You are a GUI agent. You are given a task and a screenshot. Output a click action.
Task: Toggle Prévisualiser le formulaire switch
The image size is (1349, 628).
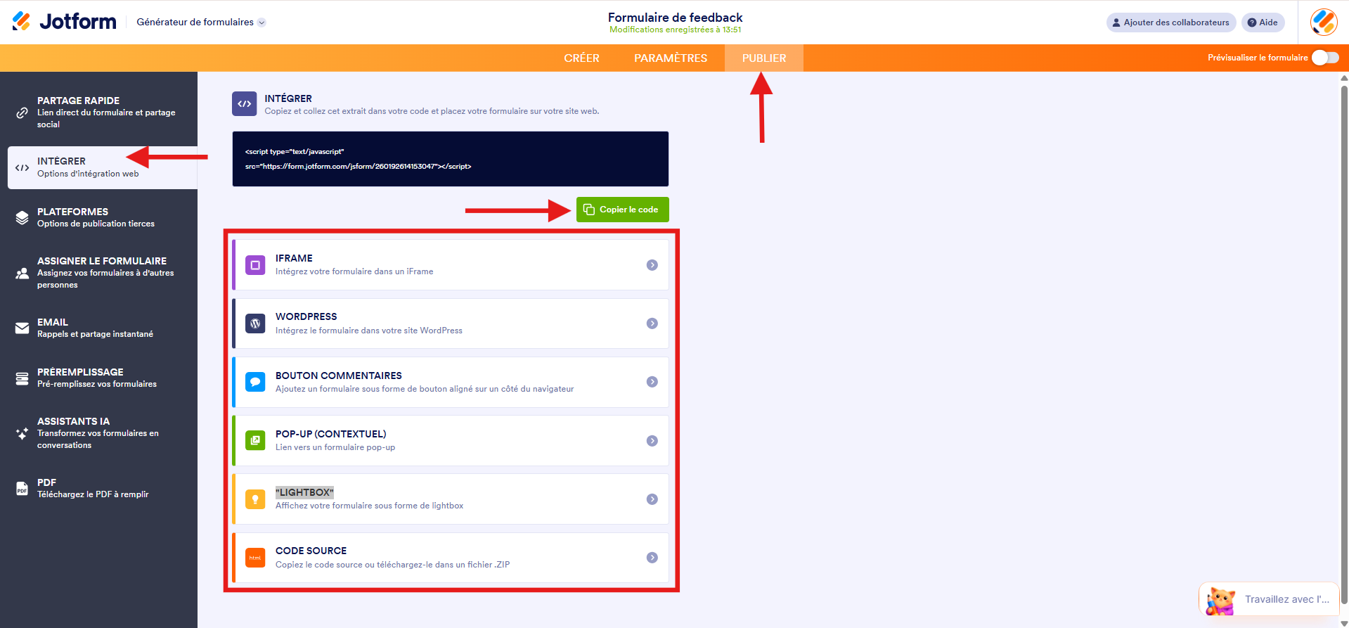pyautogui.click(x=1324, y=58)
